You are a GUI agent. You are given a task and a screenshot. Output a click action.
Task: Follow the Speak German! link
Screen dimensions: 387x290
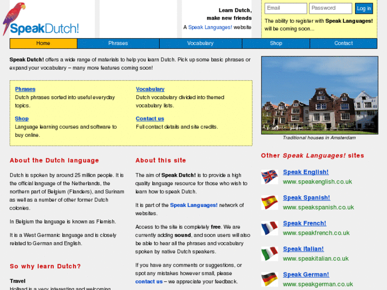tap(306, 275)
